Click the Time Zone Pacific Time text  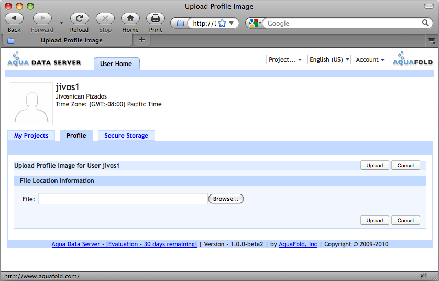[x=108, y=104]
